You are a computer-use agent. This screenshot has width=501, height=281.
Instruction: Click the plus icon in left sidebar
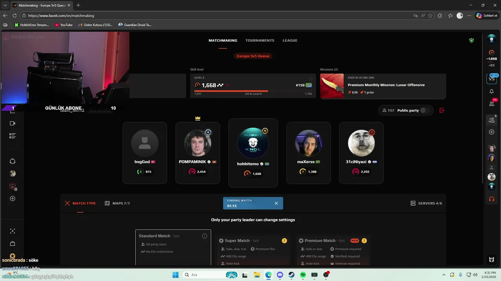(x=13, y=199)
